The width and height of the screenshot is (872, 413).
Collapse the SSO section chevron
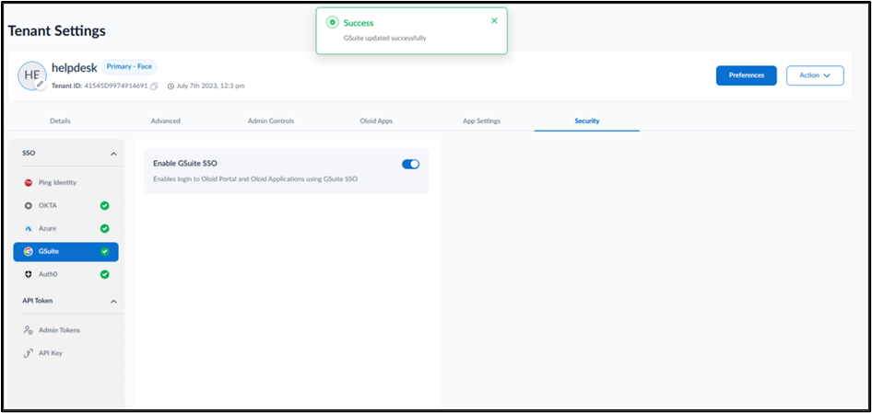(113, 154)
